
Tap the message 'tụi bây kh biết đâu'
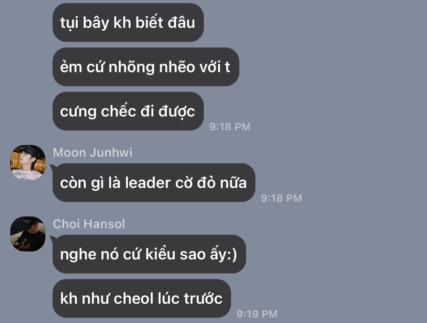pyautogui.click(x=128, y=23)
